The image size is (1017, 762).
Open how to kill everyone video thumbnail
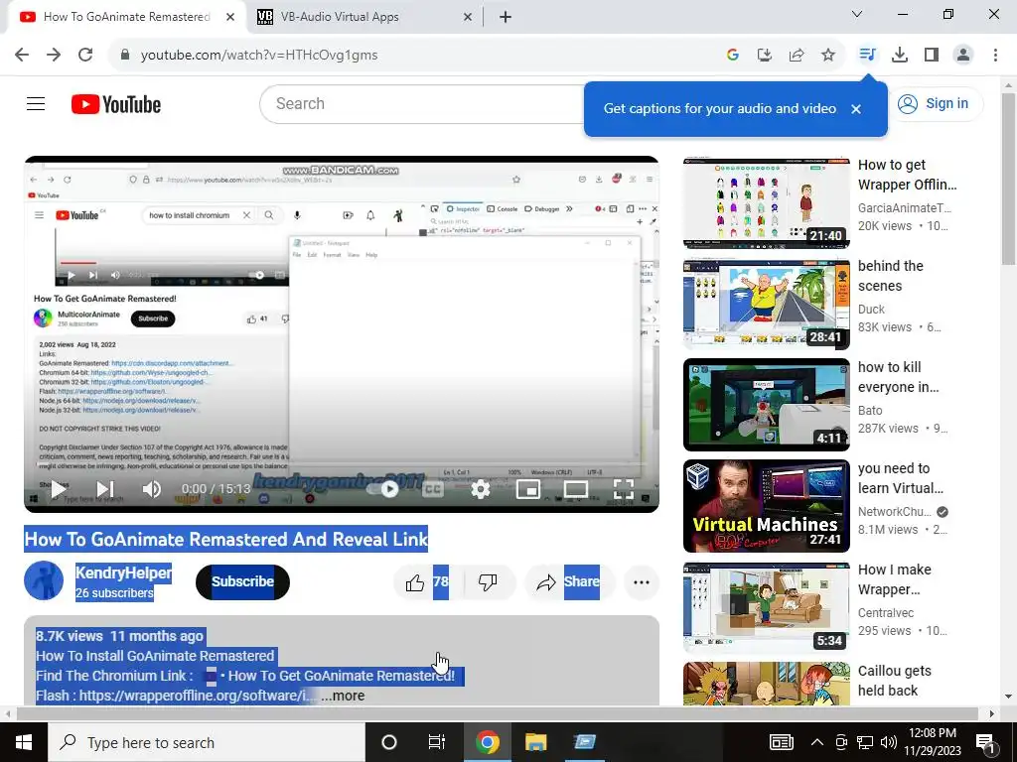[767, 405]
